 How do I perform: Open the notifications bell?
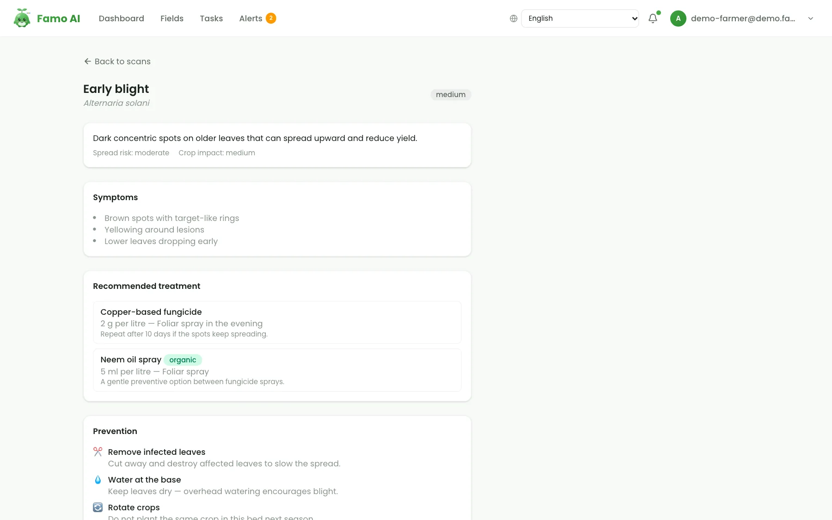(x=653, y=18)
